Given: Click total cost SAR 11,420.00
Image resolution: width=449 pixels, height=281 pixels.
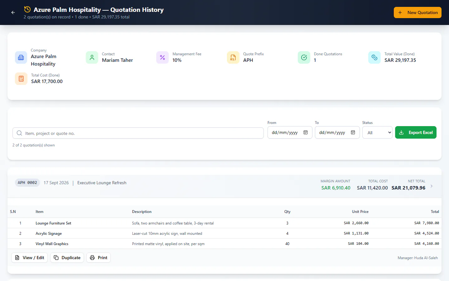Looking at the screenshot, I should click(x=372, y=188).
